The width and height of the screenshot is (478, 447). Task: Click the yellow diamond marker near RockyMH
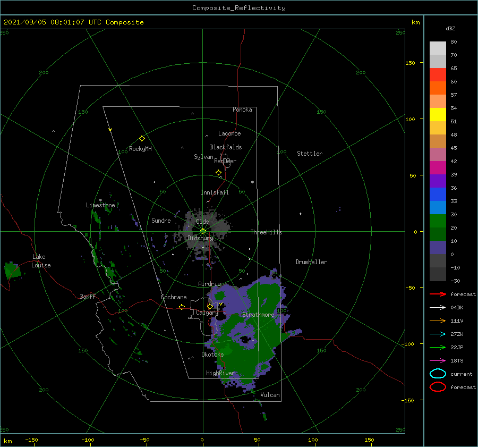pyautogui.click(x=142, y=139)
